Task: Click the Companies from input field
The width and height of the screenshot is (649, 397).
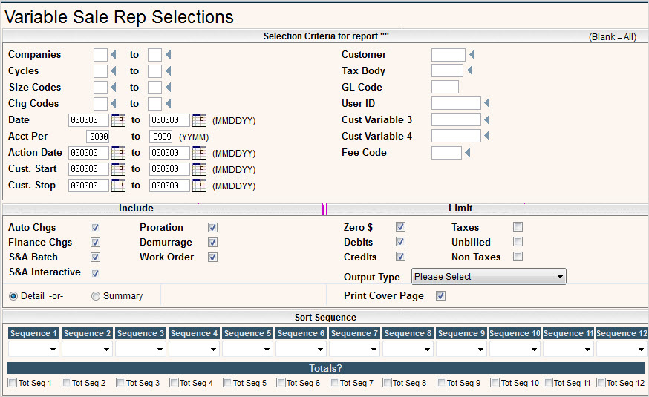Action: pos(100,55)
